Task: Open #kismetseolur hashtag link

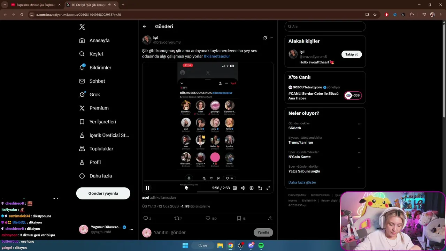Action: tap(217, 56)
